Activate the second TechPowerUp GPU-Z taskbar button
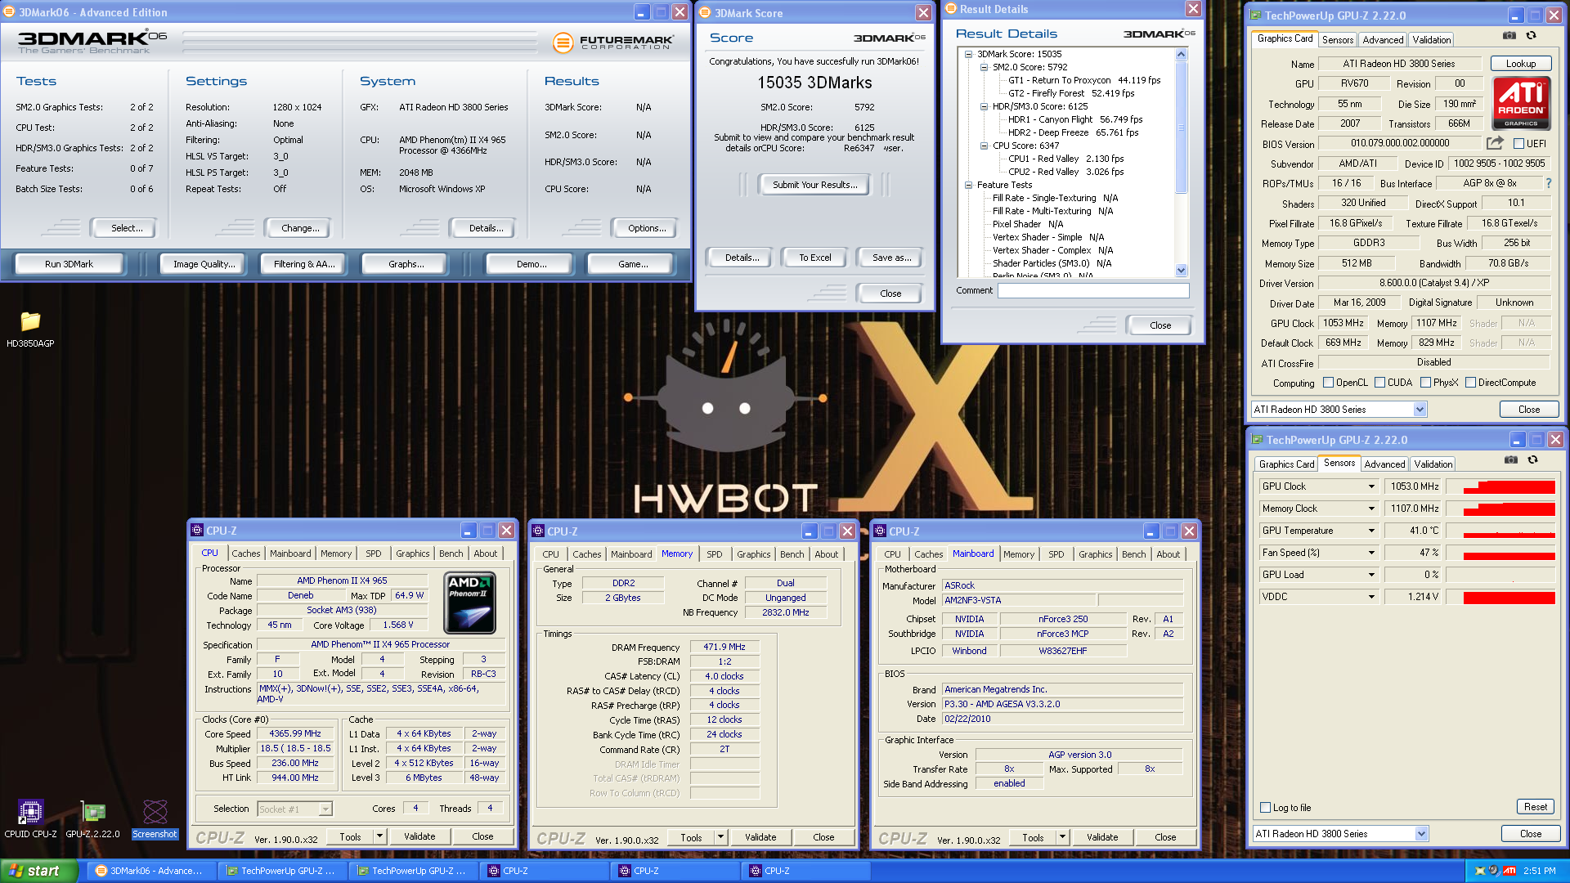This screenshot has width=1570, height=883. (415, 871)
